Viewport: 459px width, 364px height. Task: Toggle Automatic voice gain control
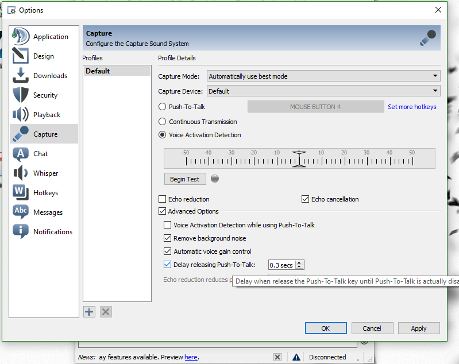[x=167, y=251]
